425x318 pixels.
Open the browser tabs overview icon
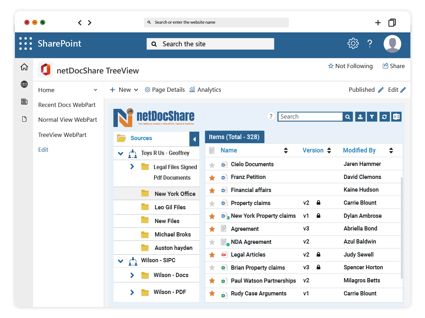click(392, 23)
